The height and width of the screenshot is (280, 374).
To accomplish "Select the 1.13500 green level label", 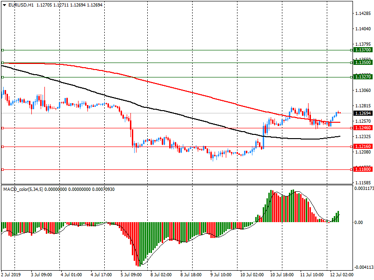I will pos(363,63).
